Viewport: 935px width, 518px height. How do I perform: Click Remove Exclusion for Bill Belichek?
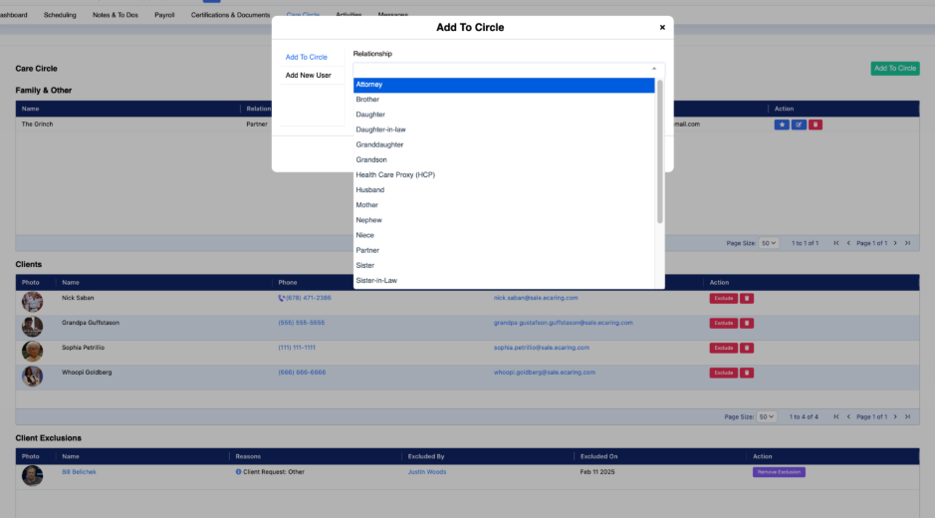click(x=779, y=472)
